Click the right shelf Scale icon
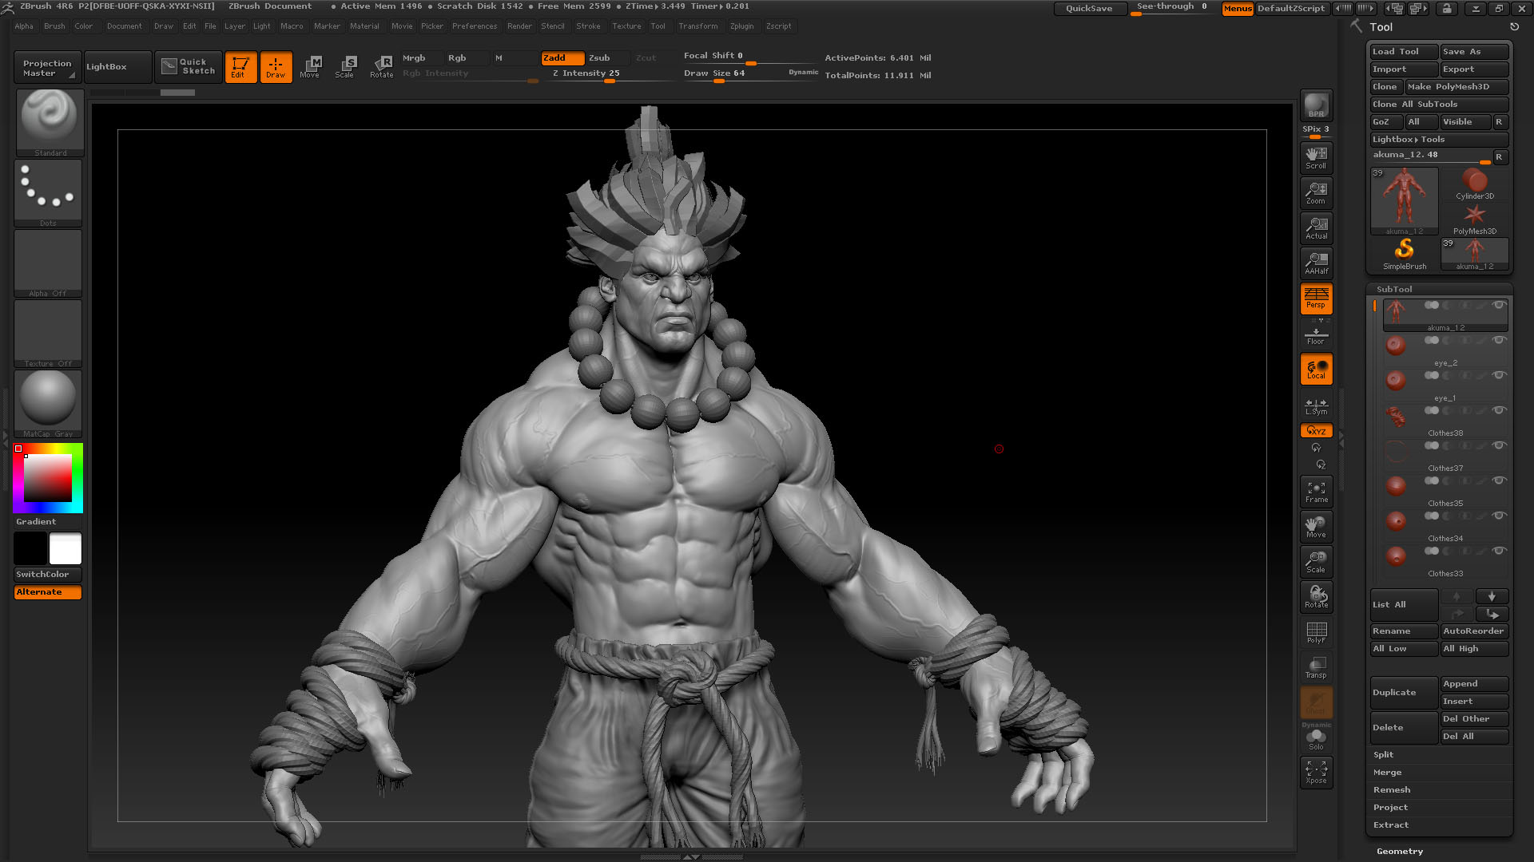1534x862 pixels. tap(1316, 562)
